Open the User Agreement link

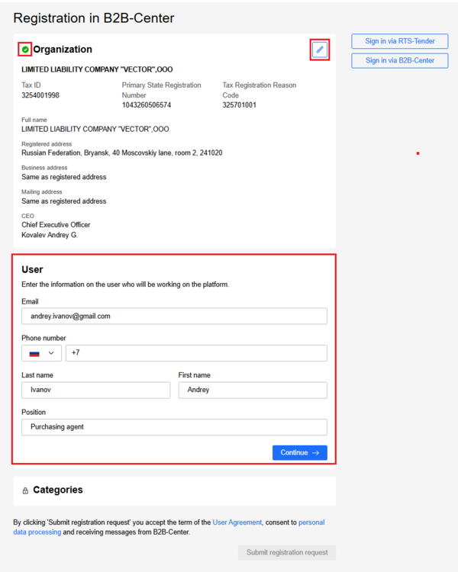(x=237, y=522)
